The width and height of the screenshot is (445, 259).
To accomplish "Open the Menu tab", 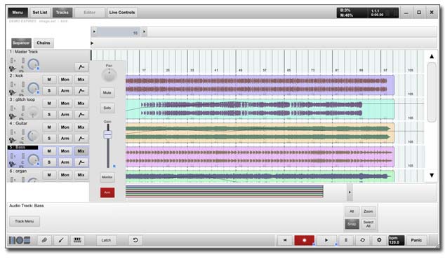I will coord(18,13).
